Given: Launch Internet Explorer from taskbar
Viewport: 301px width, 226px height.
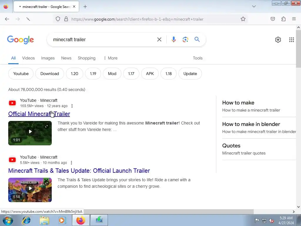Looking at the screenshot, I should pyautogui.click(x=26, y=220).
